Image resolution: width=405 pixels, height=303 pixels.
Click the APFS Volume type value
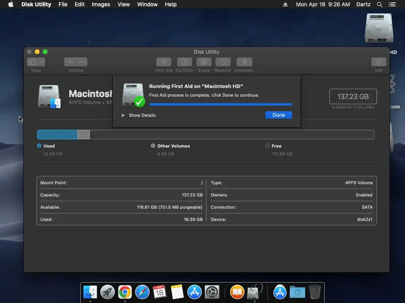[359, 183]
